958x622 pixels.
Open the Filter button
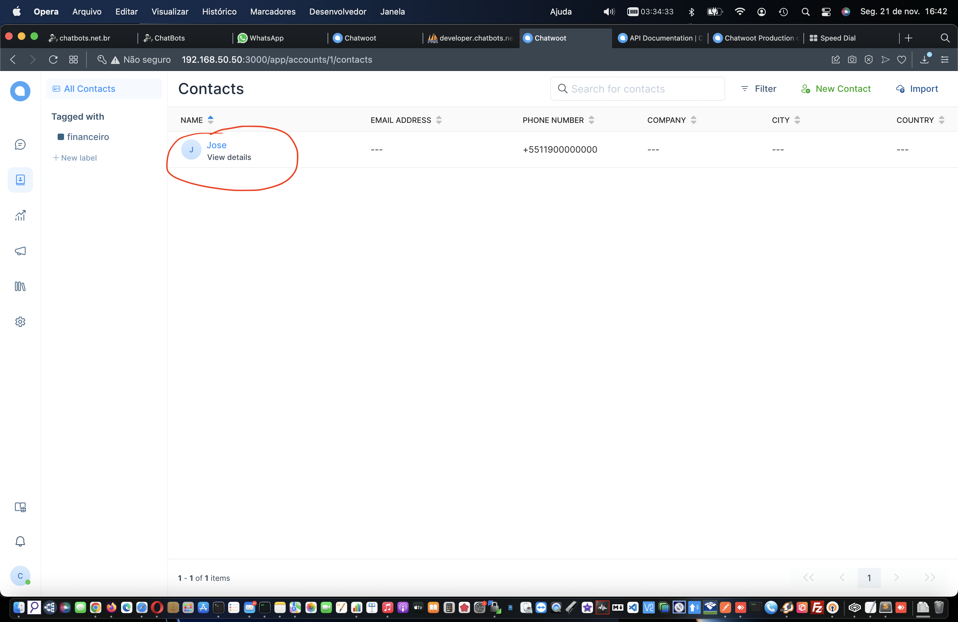[758, 89]
